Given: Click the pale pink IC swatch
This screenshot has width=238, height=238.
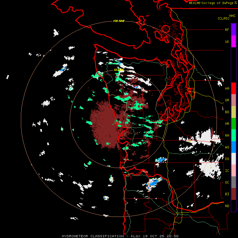Looking at the screenshot, I should 234,171.
